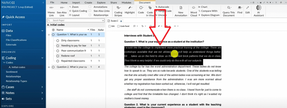Image resolution: width=287 pixels, height=108 pixels.
Task: Open the Layout option
Action: 74,15
